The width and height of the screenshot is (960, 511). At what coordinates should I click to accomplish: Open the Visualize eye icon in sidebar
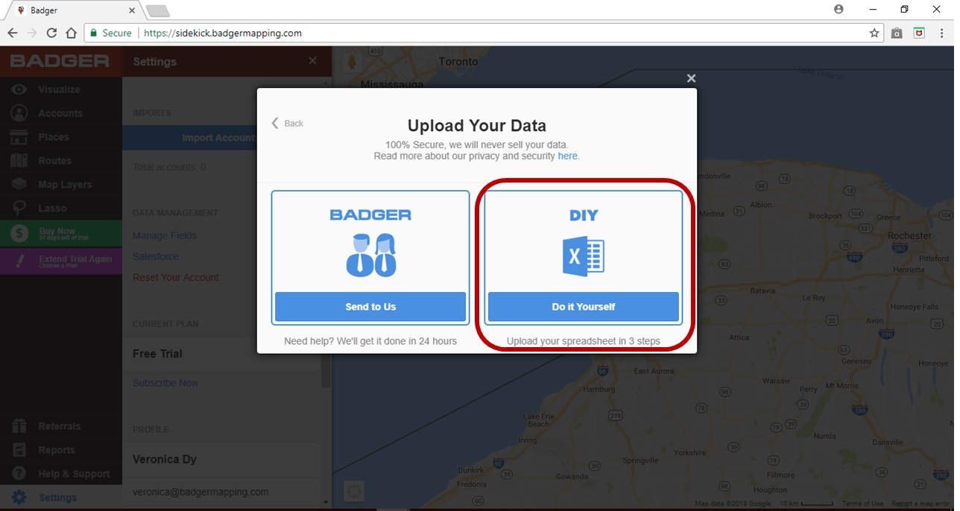[19, 89]
